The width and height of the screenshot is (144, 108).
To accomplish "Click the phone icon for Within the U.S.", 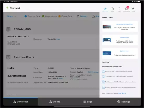I will click(103, 71).
